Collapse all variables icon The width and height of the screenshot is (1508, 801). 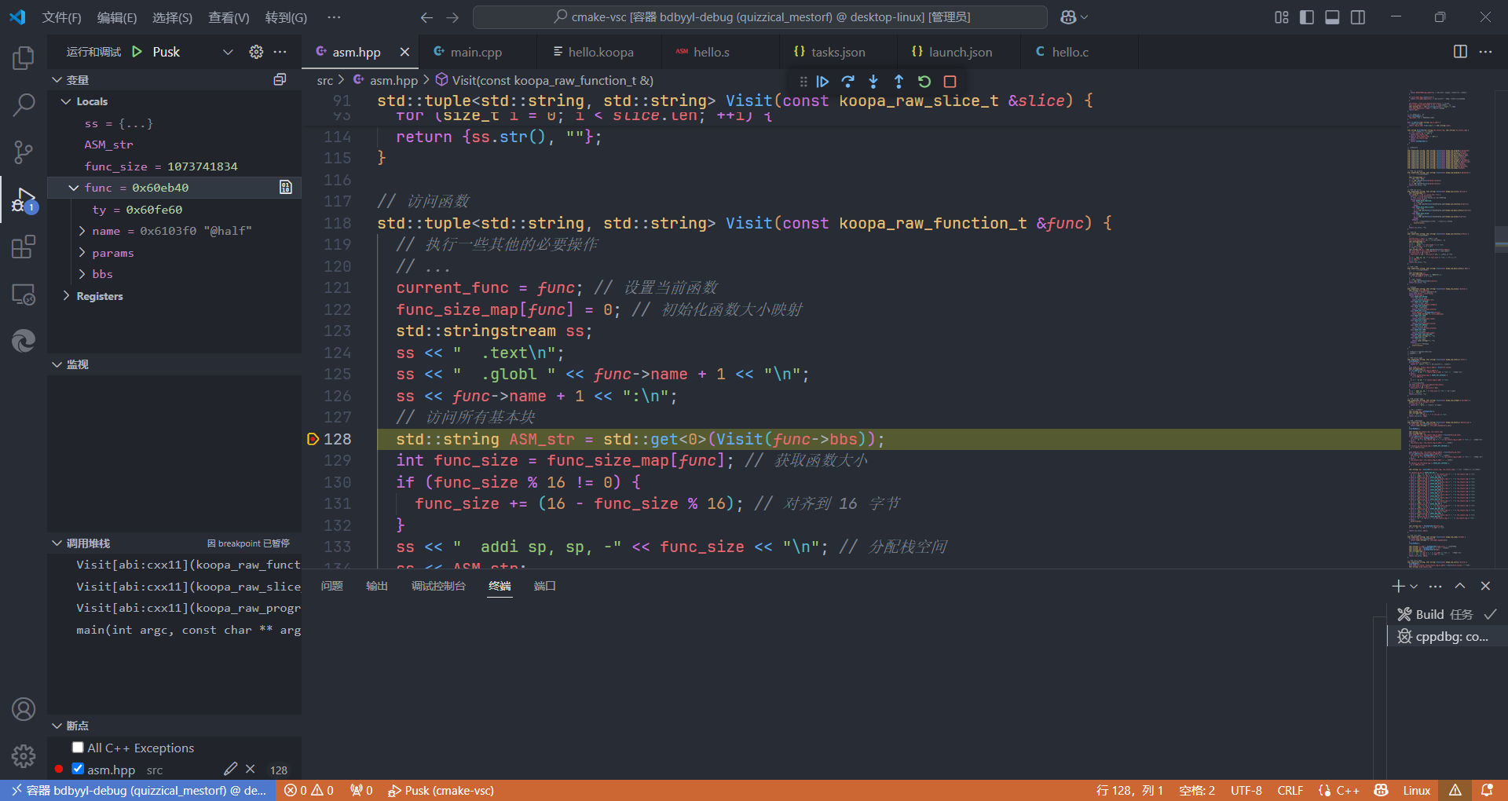coord(280,79)
